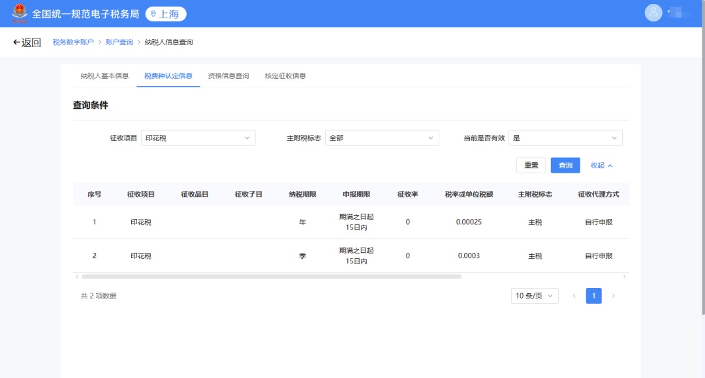The height and width of the screenshot is (378, 705).
Task: Click the table's horizontal scrollbar thumb
Action: click(271, 276)
